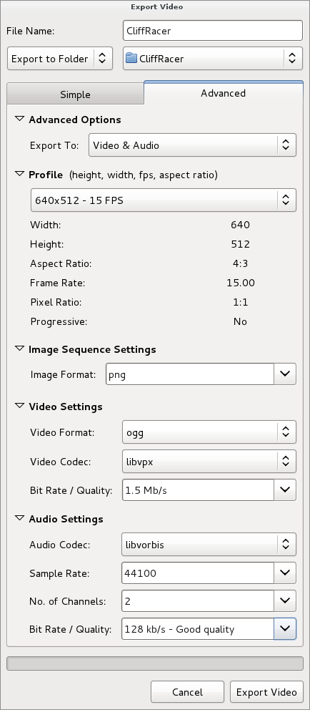
Task: Collapse Image Sequence Settings section
Action: click(x=19, y=349)
